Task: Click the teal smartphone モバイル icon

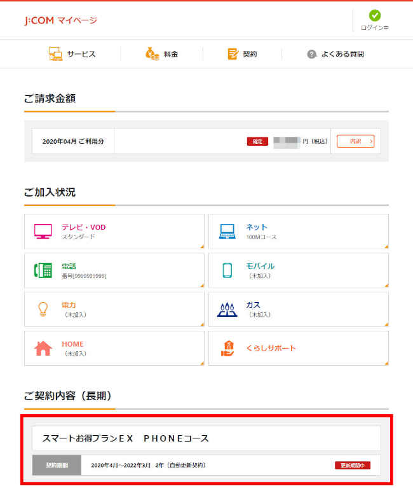Action: (227, 270)
